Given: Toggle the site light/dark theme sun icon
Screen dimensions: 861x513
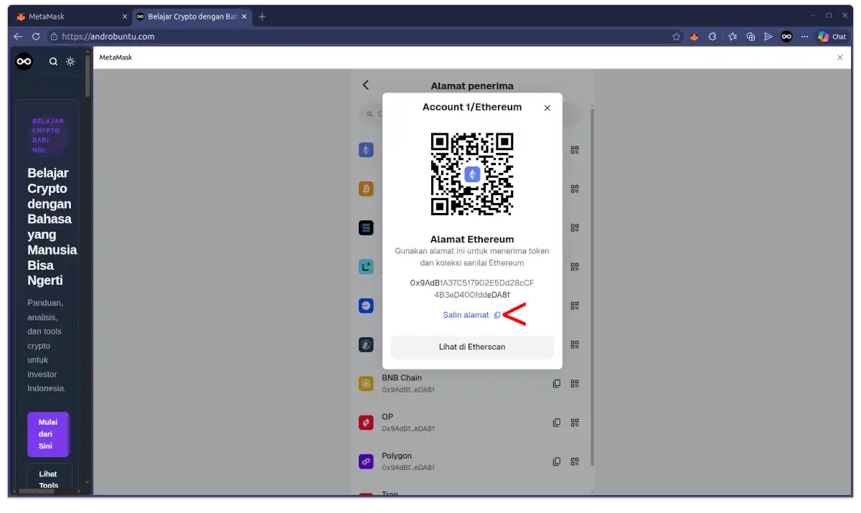Looking at the screenshot, I should (x=70, y=62).
